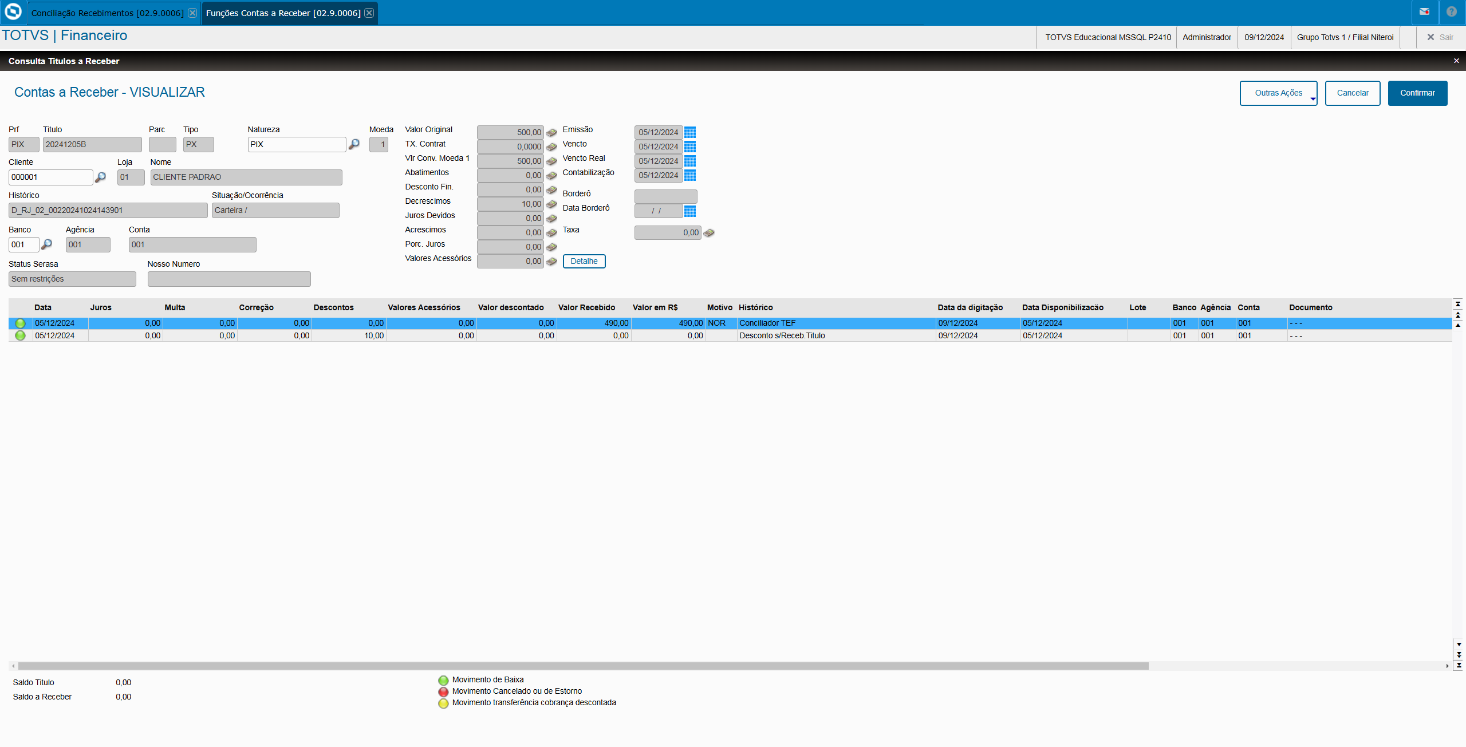Expand Outras Ações dropdown
The height and width of the screenshot is (747, 1466).
(1278, 93)
